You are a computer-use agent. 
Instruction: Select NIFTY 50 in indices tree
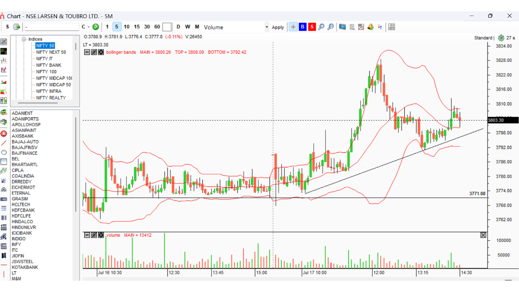(x=45, y=45)
